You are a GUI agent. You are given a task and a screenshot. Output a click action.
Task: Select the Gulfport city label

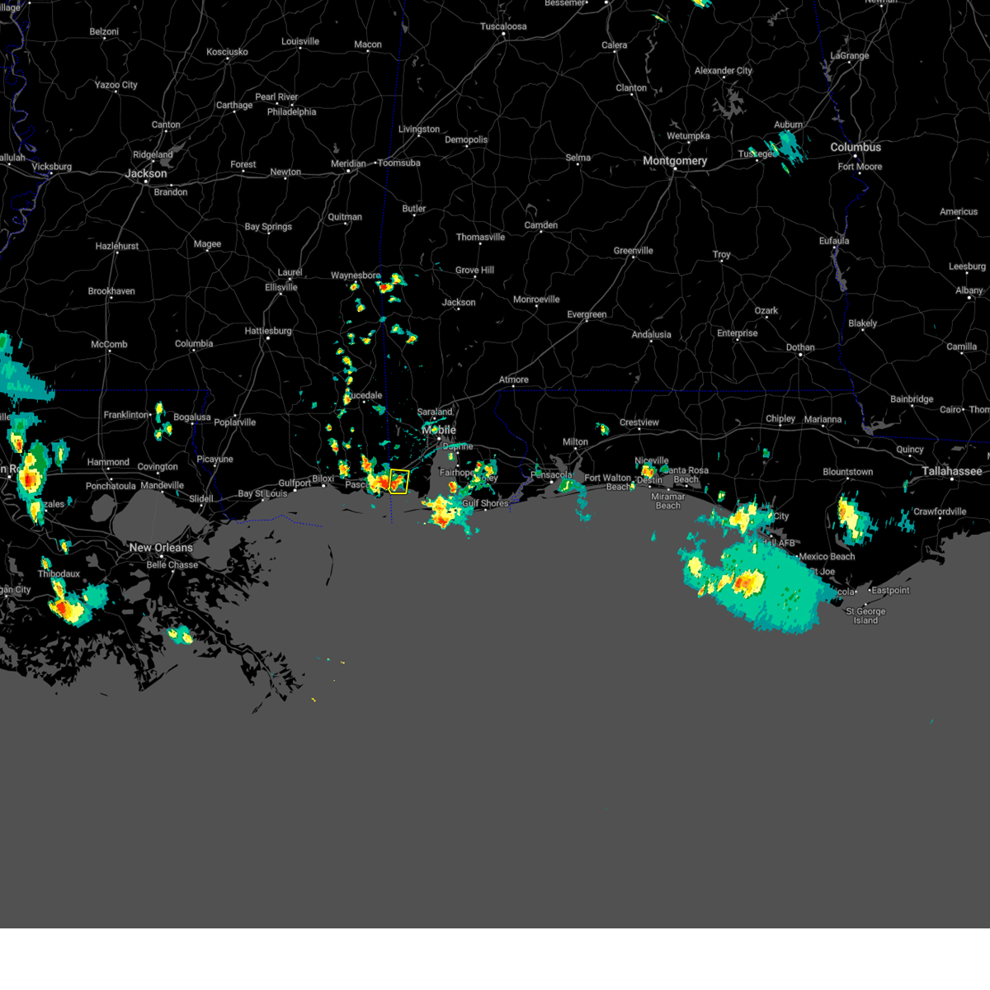pos(295,483)
